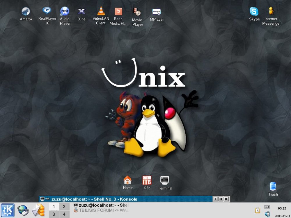Switch to virtual desktop 1
Viewport: 291px width, 218px height.
point(54,206)
